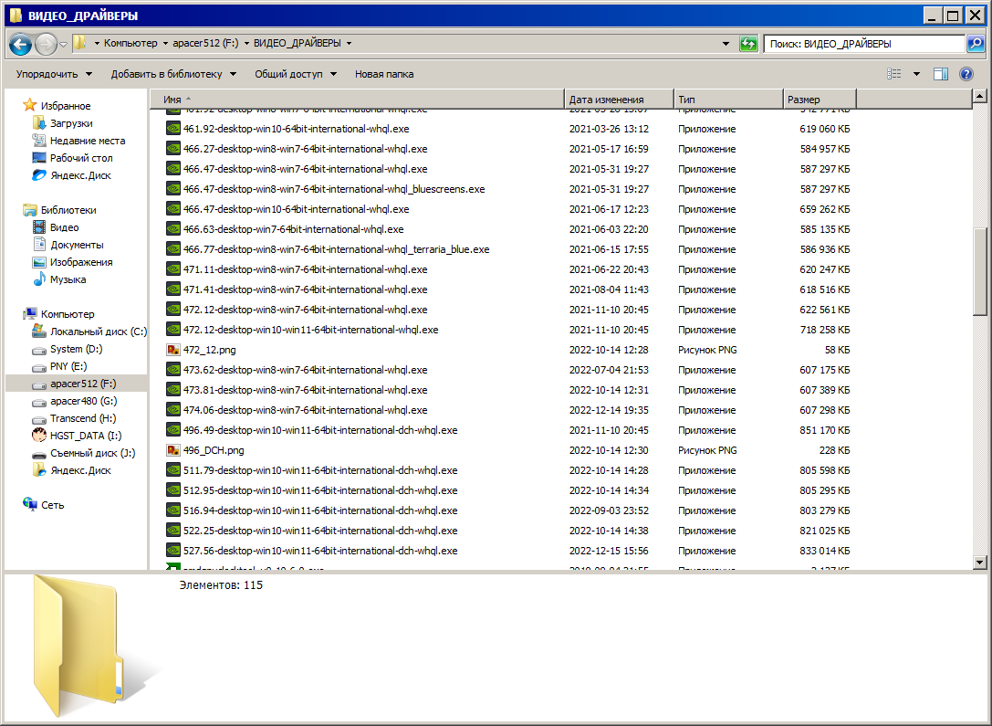Click the refresh icon next to address bar
This screenshot has height=726, width=992.
[748, 44]
